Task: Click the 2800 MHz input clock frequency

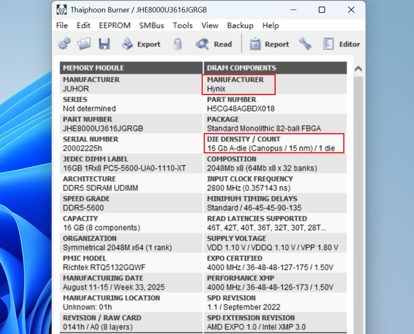Action: pos(249,188)
